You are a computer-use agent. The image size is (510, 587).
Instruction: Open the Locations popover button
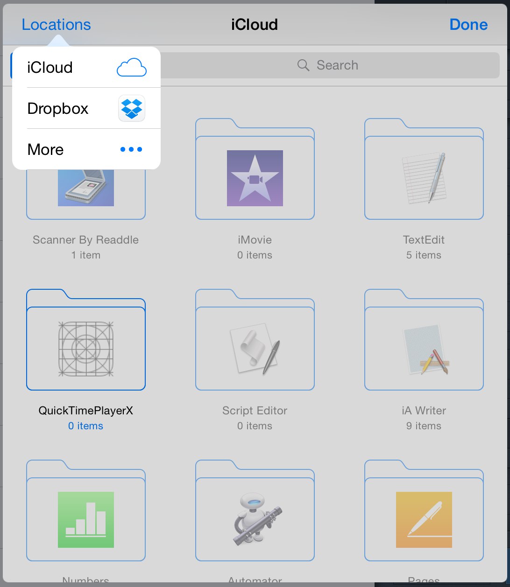tap(56, 24)
